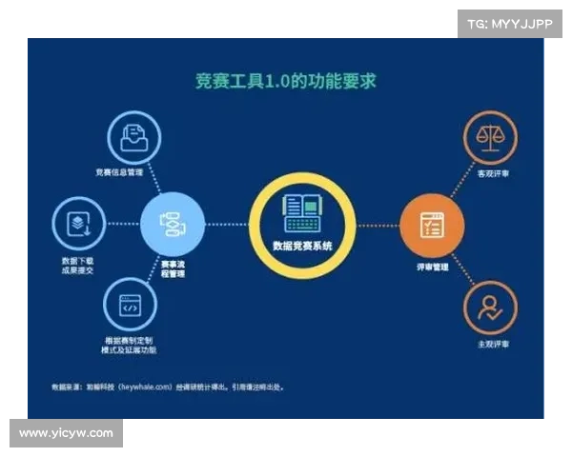This screenshot has height=457, width=572.
Task: Click the person checkmark icon for 主观评审
Action: pos(490,308)
